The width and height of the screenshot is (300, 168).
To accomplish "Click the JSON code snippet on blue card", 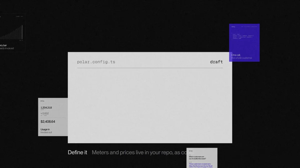I will 243,36.
